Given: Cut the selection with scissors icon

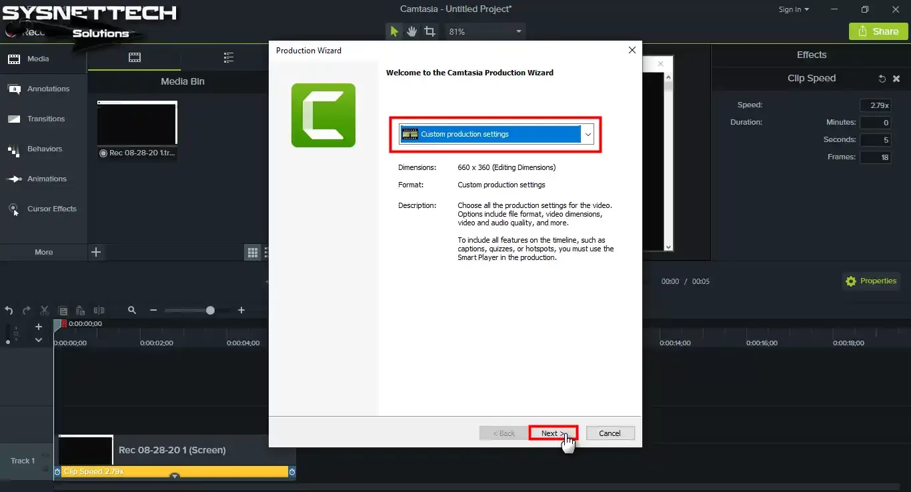Looking at the screenshot, I should coord(45,310).
